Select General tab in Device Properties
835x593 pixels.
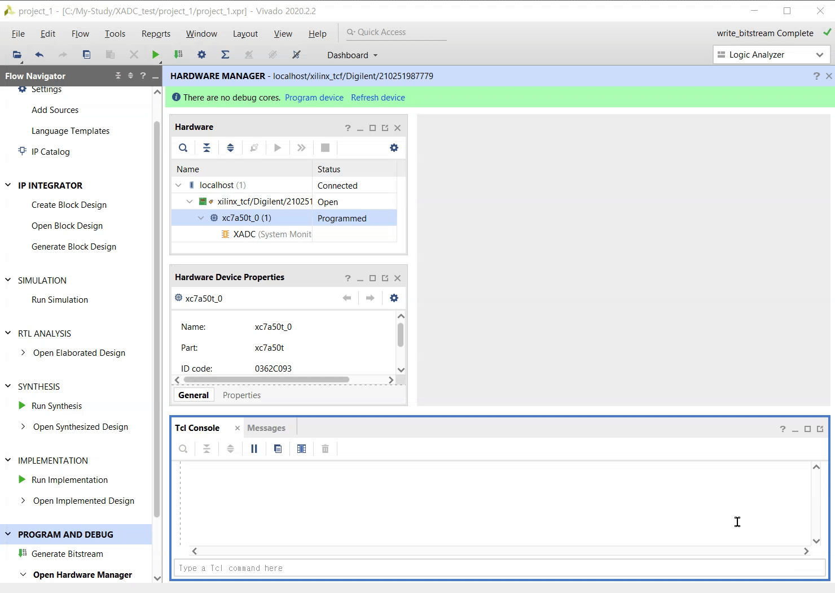coord(194,395)
